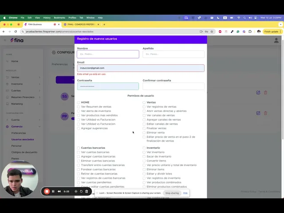
Task: Expand Resumen Financiero in sidebar
Action: tap(23, 97)
